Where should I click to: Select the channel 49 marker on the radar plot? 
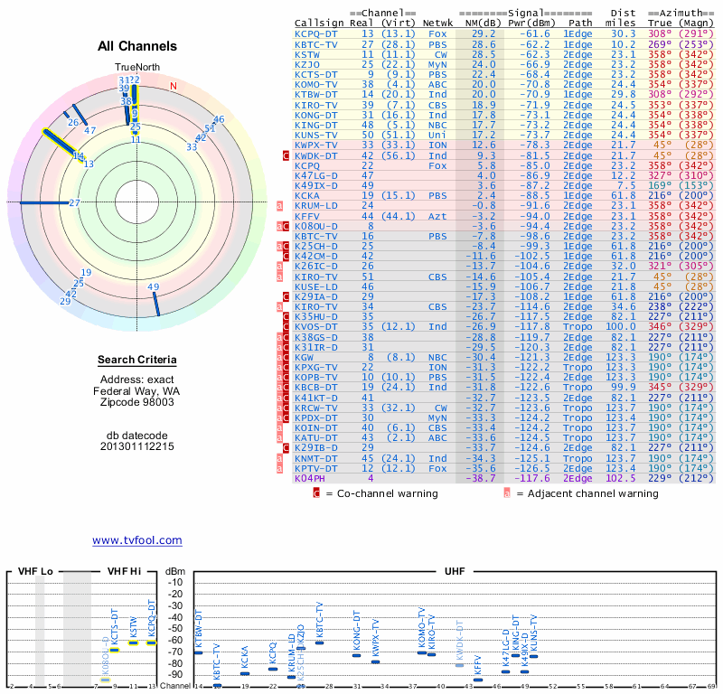click(x=154, y=287)
